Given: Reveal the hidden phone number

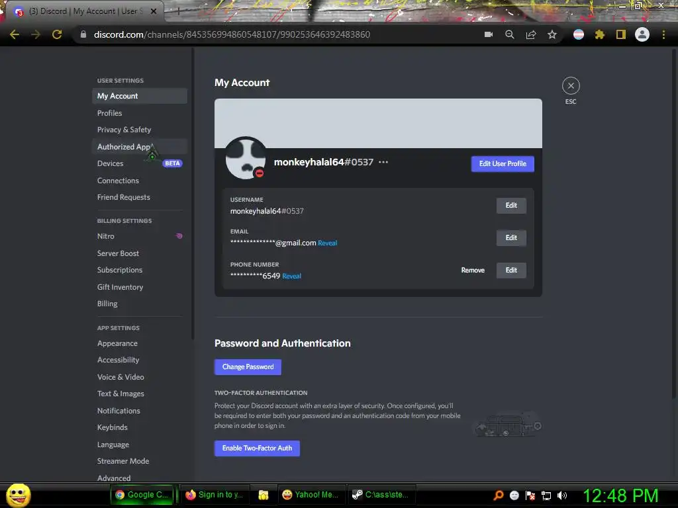Looking at the screenshot, I should 291,276.
